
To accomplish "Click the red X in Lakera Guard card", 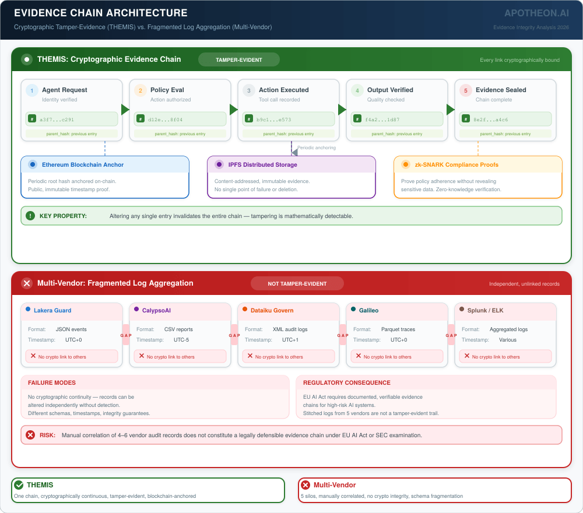I will [x=33, y=356].
